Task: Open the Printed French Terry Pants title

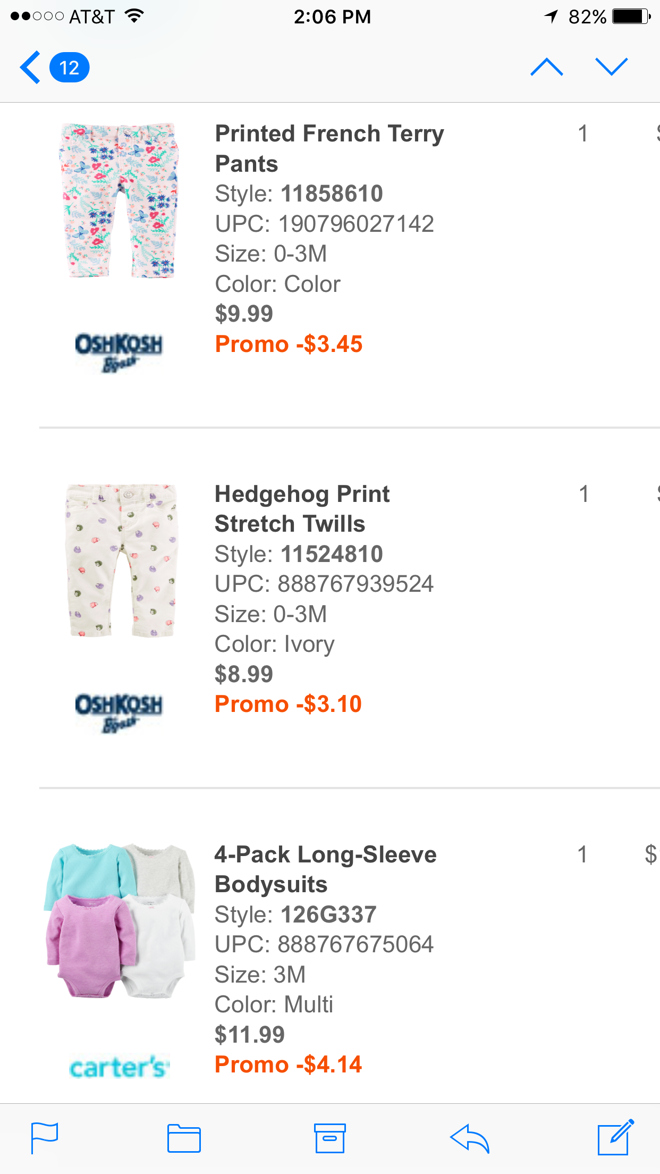Action: coord(329,148)
